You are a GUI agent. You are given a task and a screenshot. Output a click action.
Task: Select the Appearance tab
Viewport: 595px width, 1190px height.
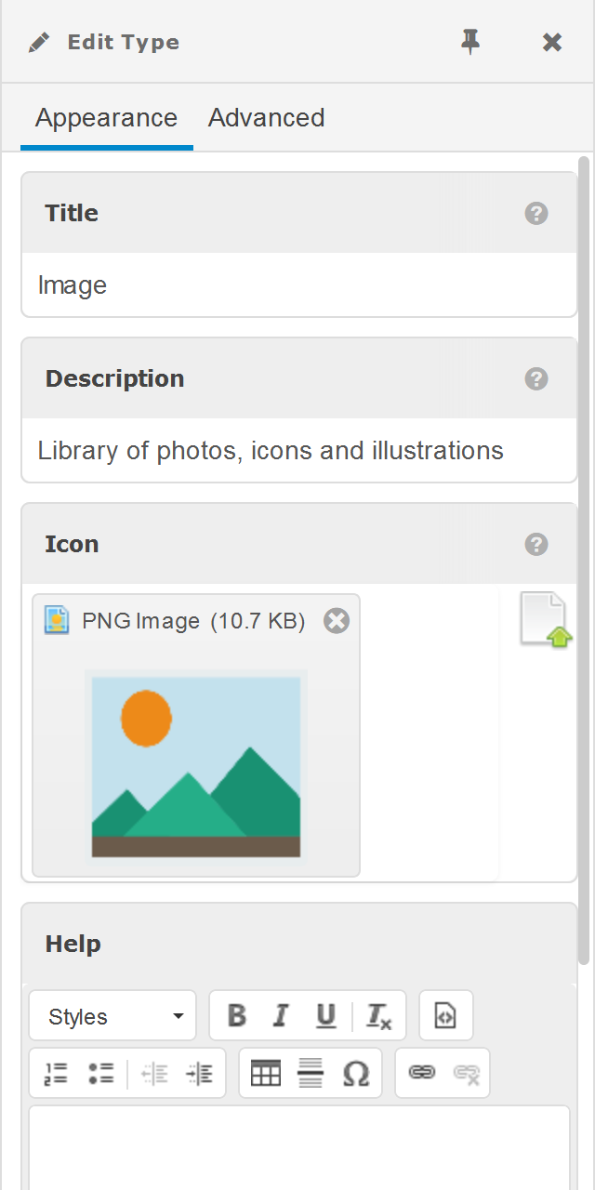click(x=106, y=118)
